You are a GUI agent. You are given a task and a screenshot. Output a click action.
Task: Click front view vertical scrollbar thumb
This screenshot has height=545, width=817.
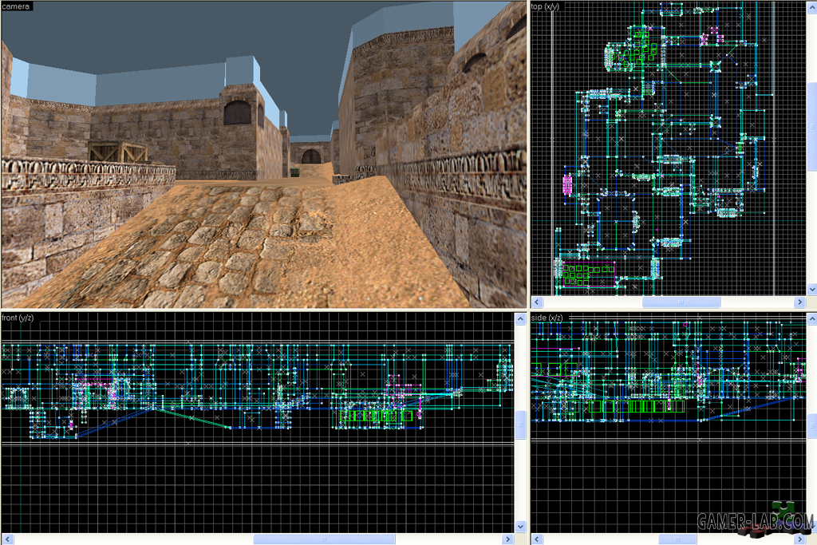click(520, 425)
